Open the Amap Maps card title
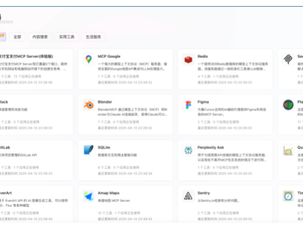Screen dimensions: 303x227 [108, 193]
